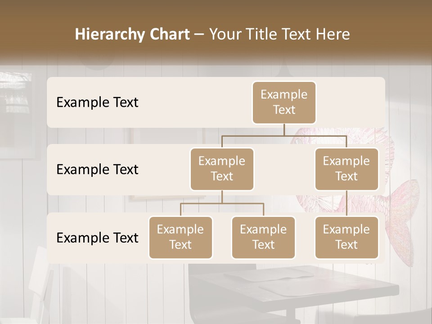Screen dimensions: 432x324
Task: Click the rightmost box in the bottom level
Action: (x=346, y=238)
